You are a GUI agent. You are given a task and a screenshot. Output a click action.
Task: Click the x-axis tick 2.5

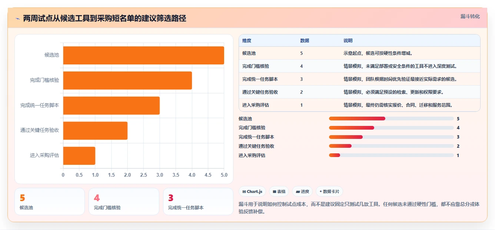coord(143,175)
